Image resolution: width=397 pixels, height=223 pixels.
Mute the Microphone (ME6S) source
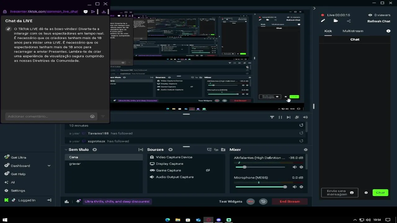click(295, 187)
